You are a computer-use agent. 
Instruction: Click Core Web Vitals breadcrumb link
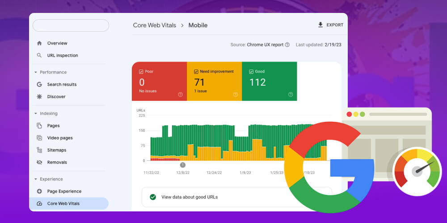[x=155, y=25]
